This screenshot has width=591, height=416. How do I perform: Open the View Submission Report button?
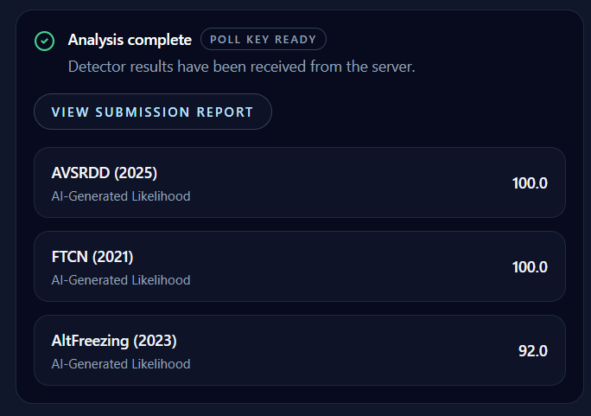(x=153, y=112)
